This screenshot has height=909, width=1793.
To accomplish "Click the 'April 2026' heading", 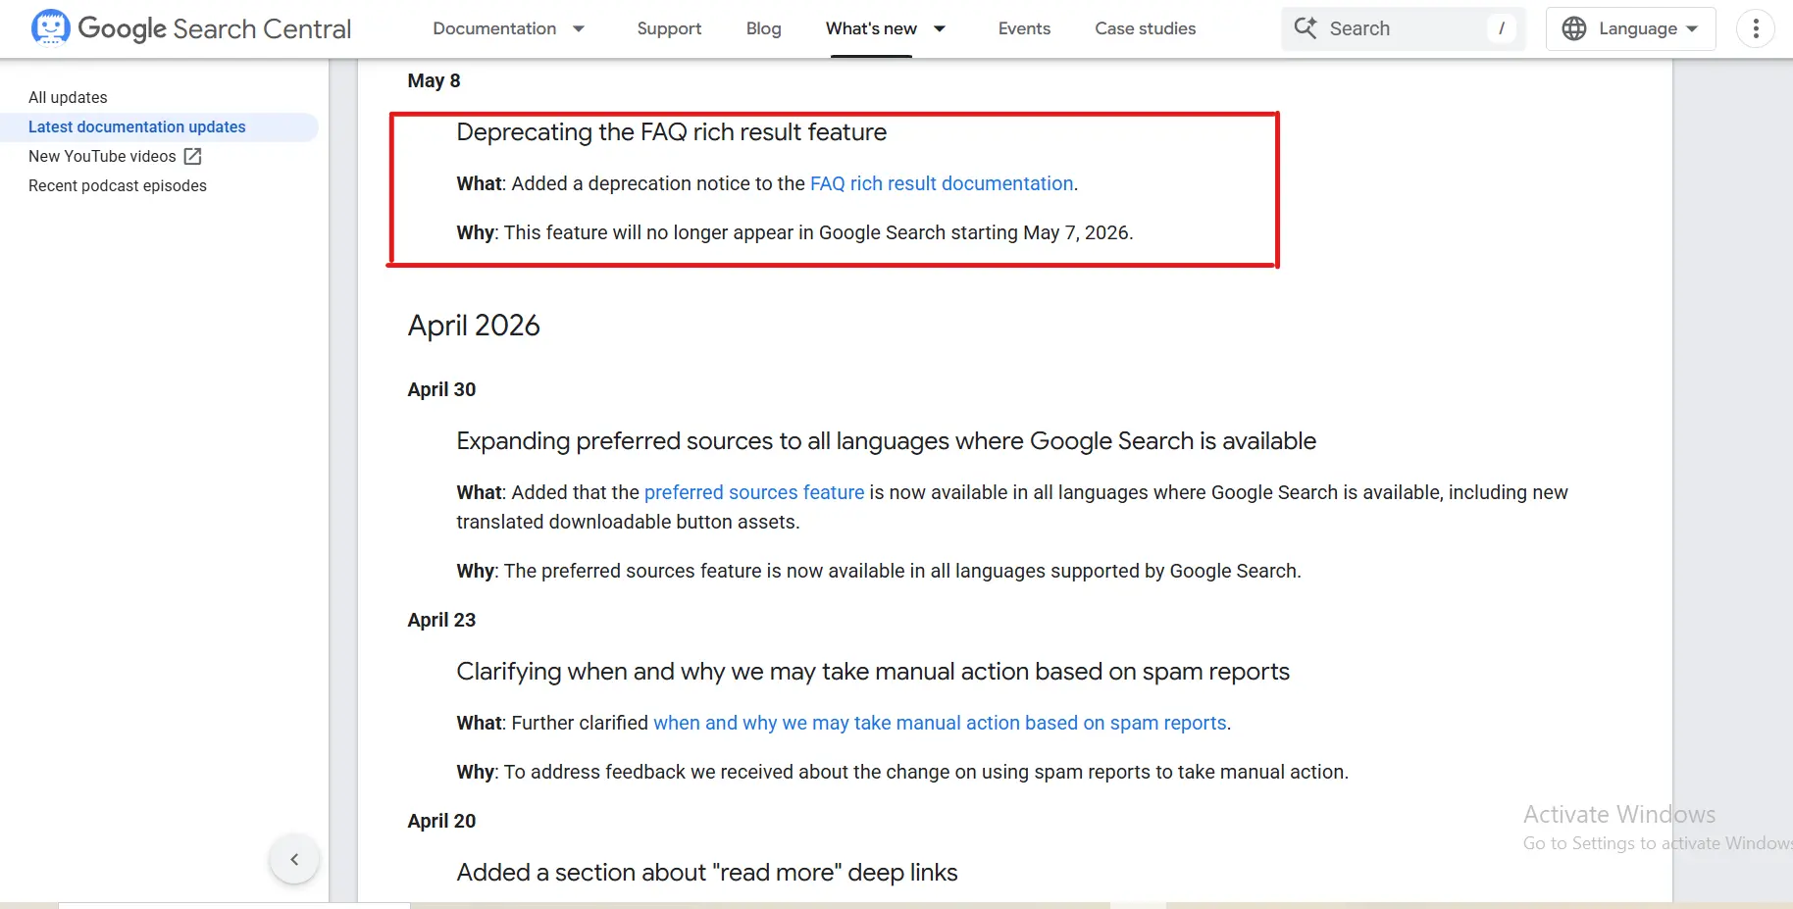I will click(x=474, y=326).
